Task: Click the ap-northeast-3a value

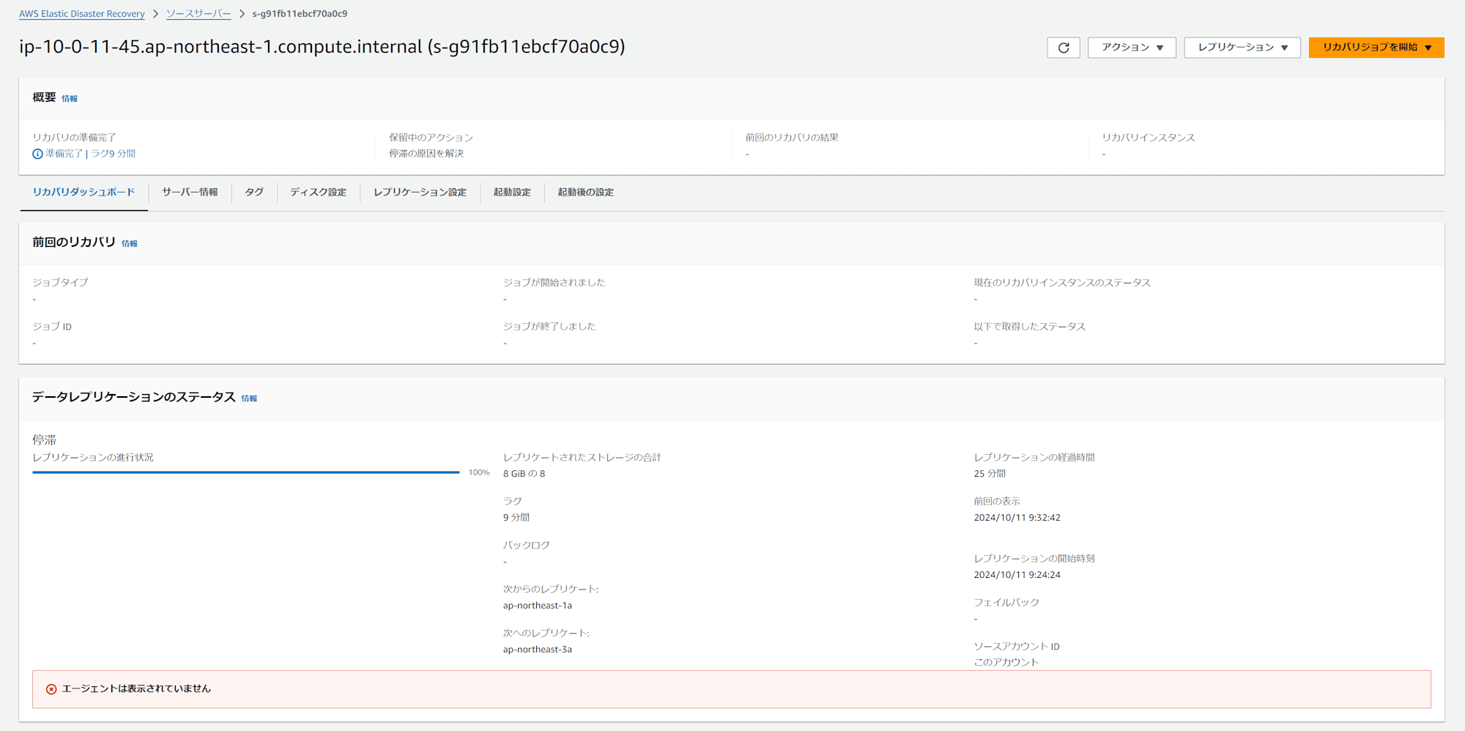Action: tap(538, 650)
